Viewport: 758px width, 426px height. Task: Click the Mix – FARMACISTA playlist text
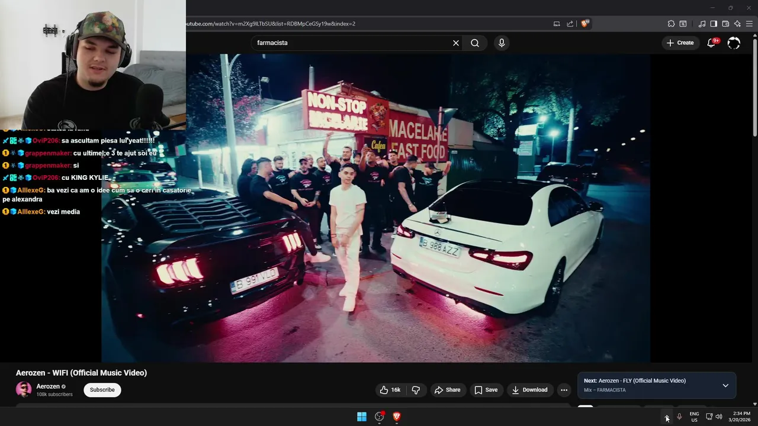[x=605, y=390]
